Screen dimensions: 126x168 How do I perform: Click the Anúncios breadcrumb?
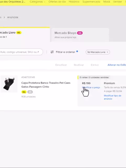(x=13, y=17)
